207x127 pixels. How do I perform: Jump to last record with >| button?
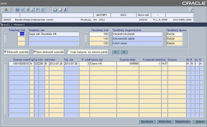click(x=124, y=52)
